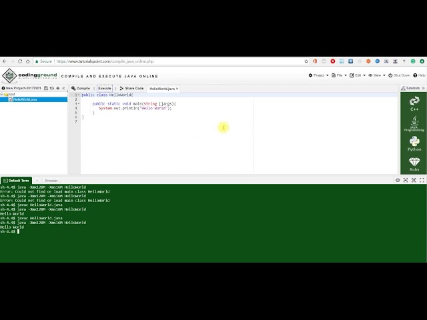Image resolution: width=427 pixels, height=320 pixels.
Task: Bookmark this page with the star
Action: point(306,61)
